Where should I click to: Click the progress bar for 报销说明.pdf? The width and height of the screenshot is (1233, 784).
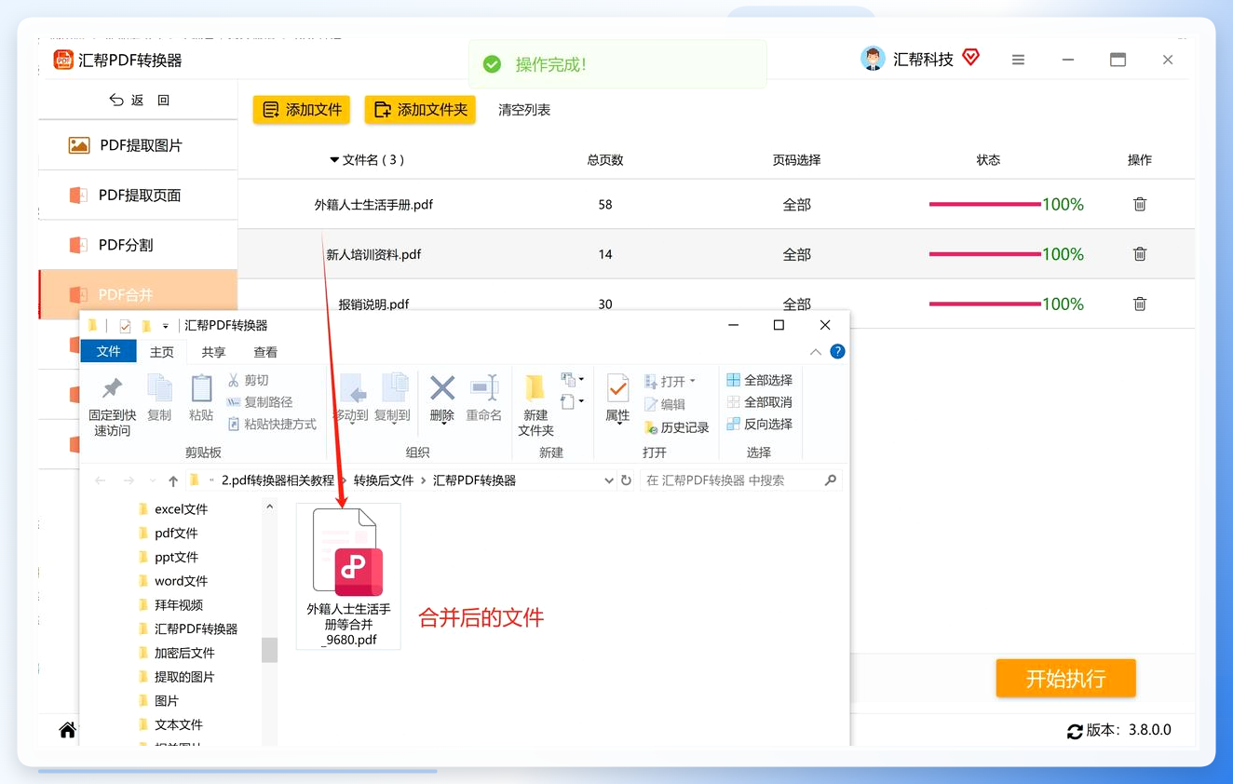click(984, 304)
